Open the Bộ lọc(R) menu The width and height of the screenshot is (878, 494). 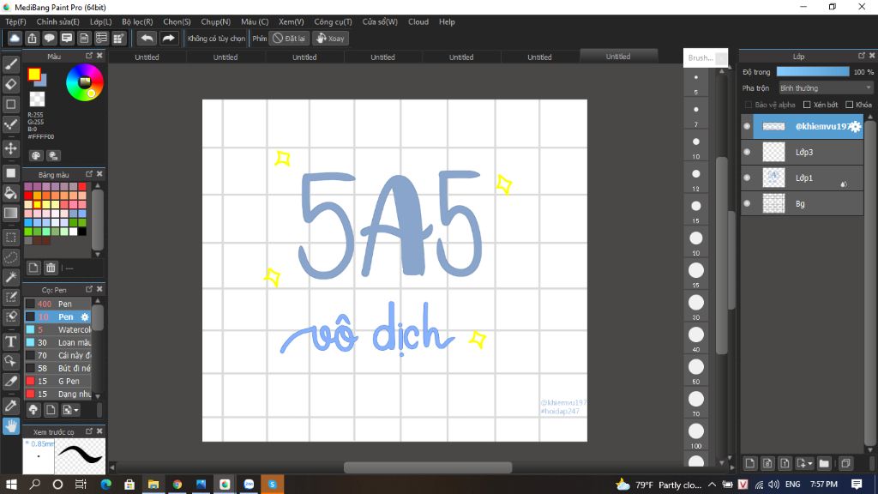137,21
